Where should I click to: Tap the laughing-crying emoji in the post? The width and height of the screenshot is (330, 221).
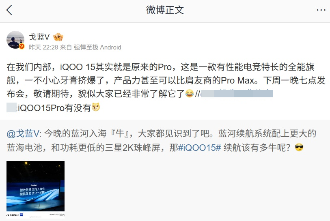pyautogui.click(x=190, y=93)
